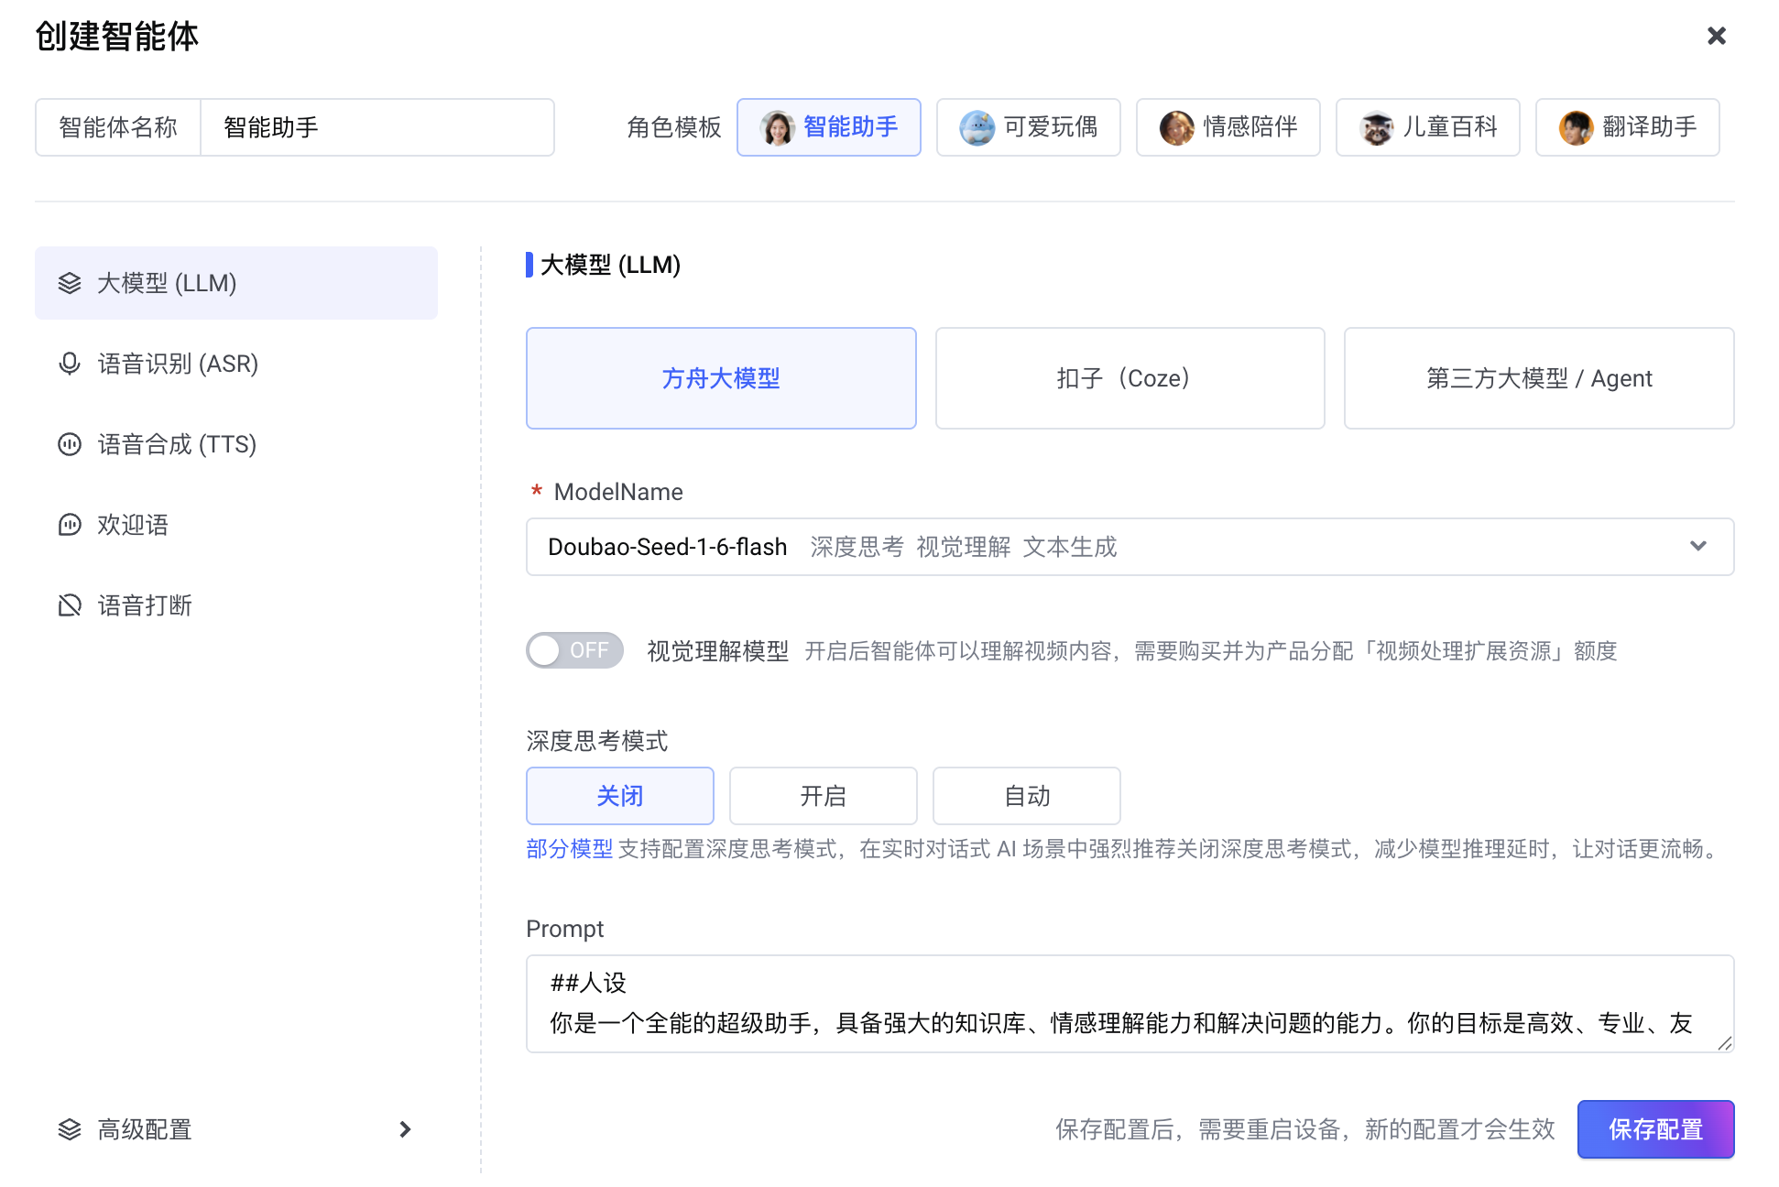Switch to 第三方大模型 / Agent tab
The width and height of the screenshot is (1779, 1187).
click(x=1538, y=378)
